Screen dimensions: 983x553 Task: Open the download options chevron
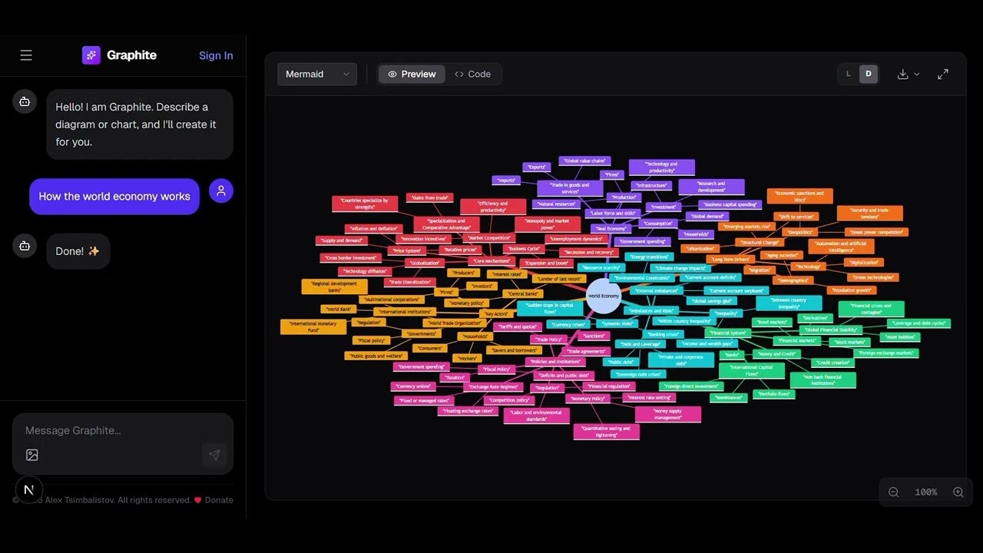coord(915,74)
